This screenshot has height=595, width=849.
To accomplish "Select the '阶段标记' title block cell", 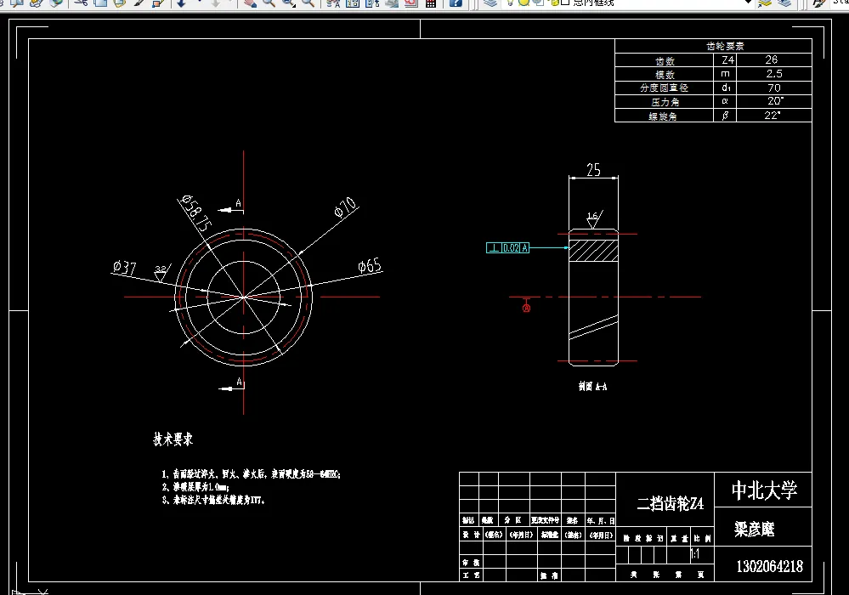I will point(642,538).
